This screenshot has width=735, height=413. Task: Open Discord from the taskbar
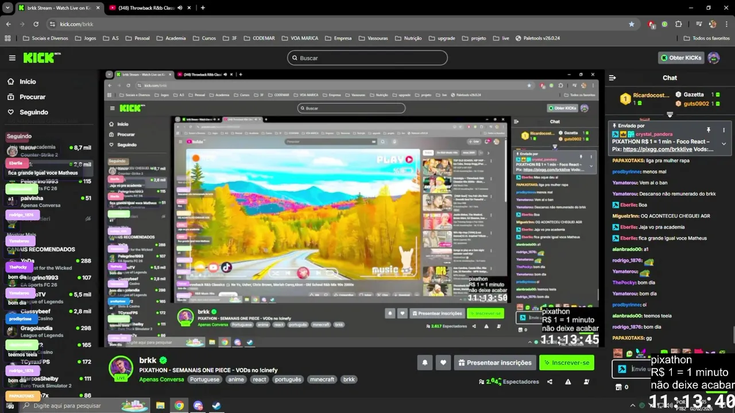point(198,406)
